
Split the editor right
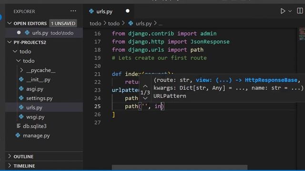click(300, 11)
